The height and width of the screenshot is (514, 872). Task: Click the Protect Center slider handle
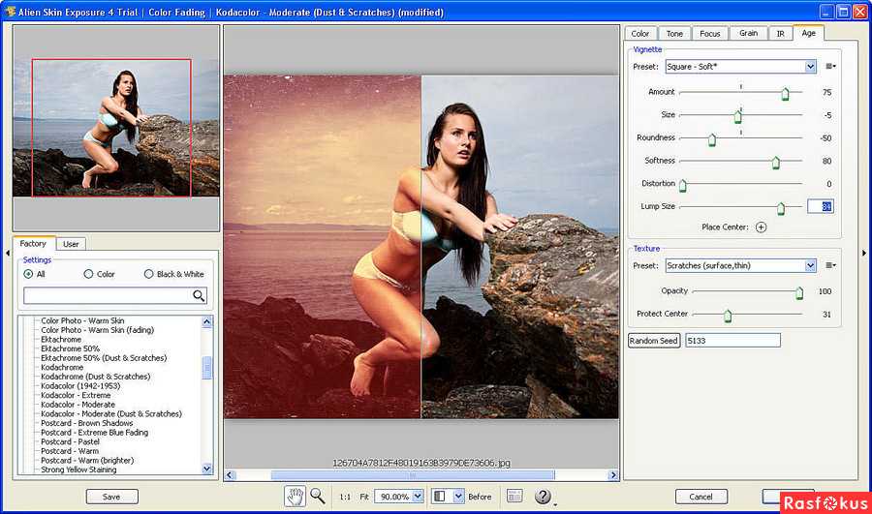(728, 316)
